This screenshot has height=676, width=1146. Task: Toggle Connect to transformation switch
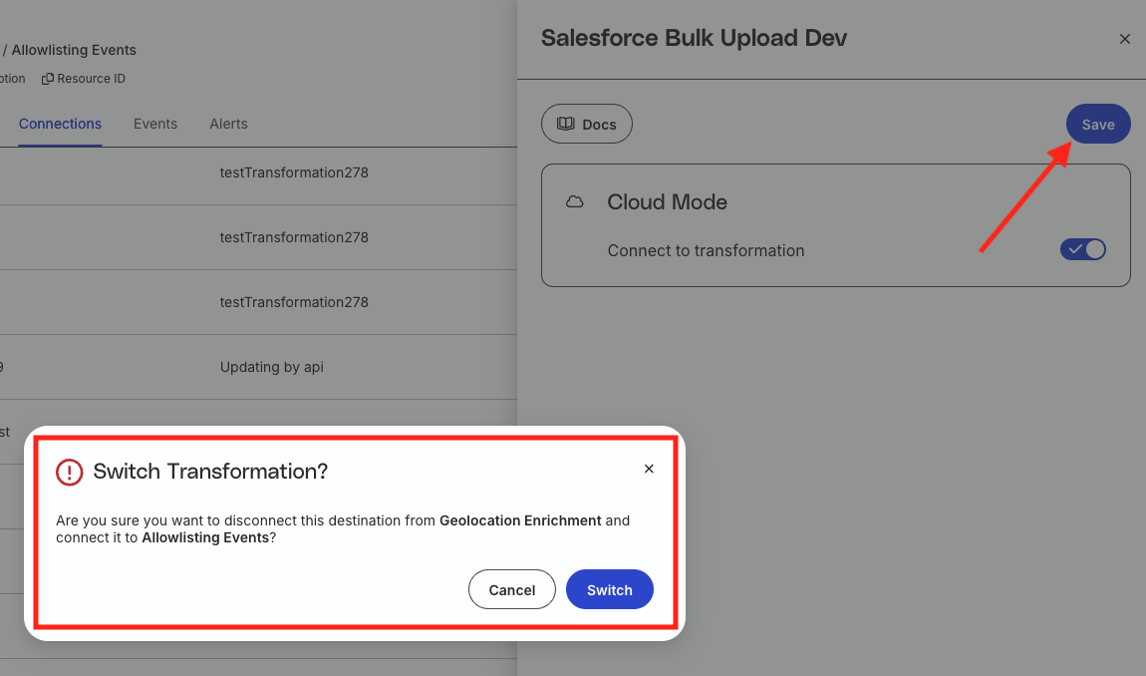(x=1082, y=249)
